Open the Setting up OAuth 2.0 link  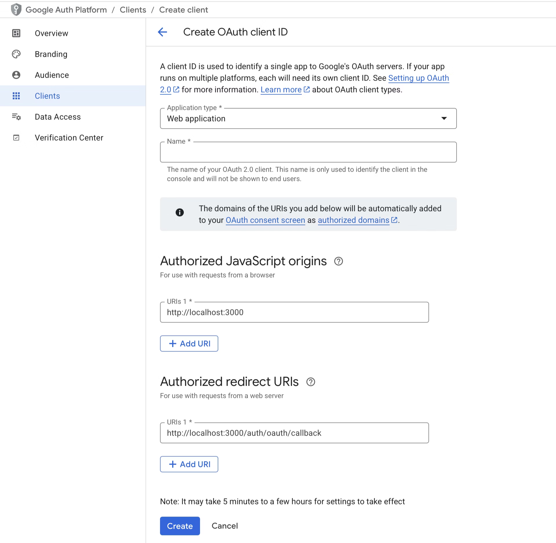[419, 78]
